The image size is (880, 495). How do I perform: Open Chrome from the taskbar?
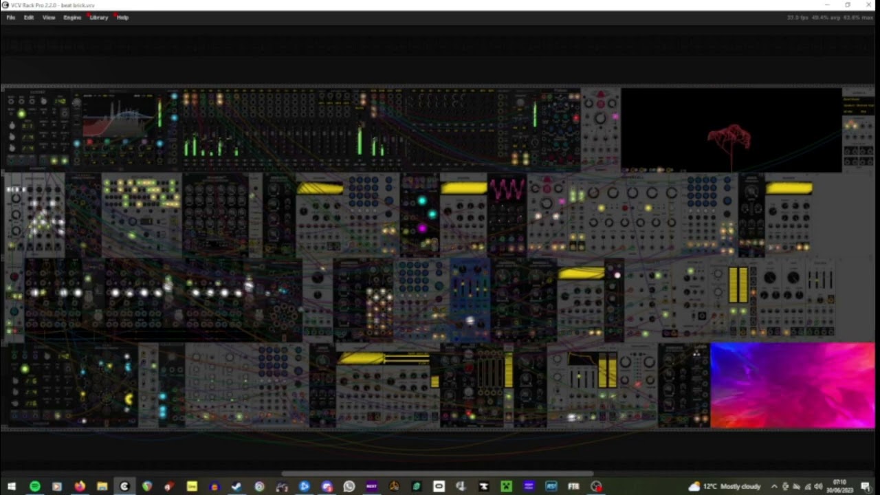pyautogui.click(x=147, y=486)
